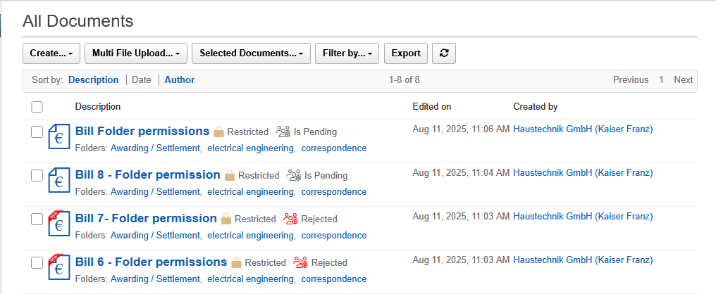Go to the Next page
The height and width of the screenshot is (294, 716).
(683, 80)
